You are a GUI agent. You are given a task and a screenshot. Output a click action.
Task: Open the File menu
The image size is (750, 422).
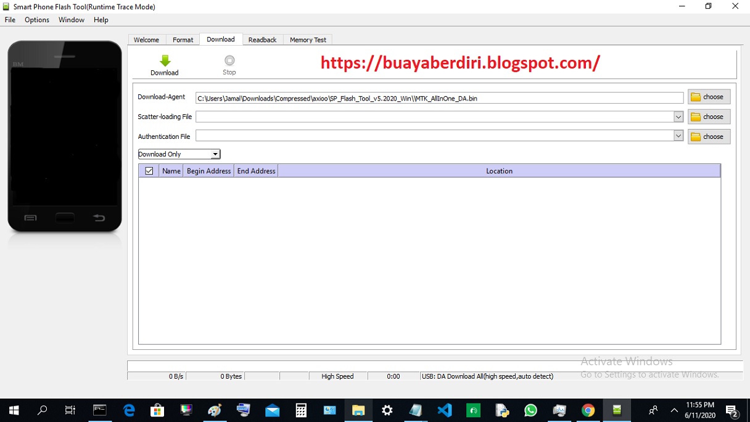pyautogui.click(x=9, y=20)
